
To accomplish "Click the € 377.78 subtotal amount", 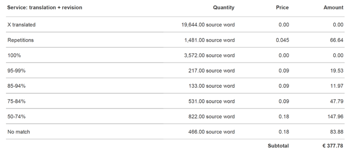I will pyautogui.click(x=333, y=146).
